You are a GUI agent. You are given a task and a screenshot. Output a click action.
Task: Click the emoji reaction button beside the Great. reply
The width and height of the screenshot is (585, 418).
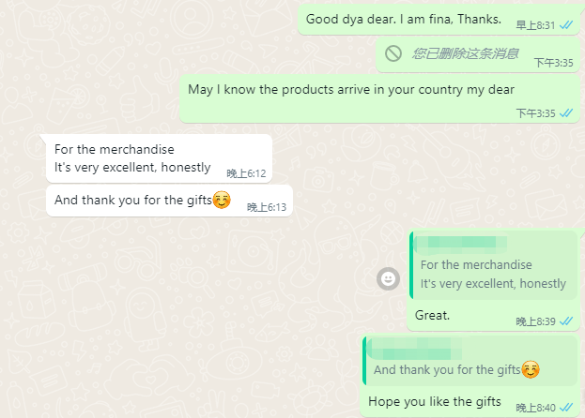pos(388,278)
